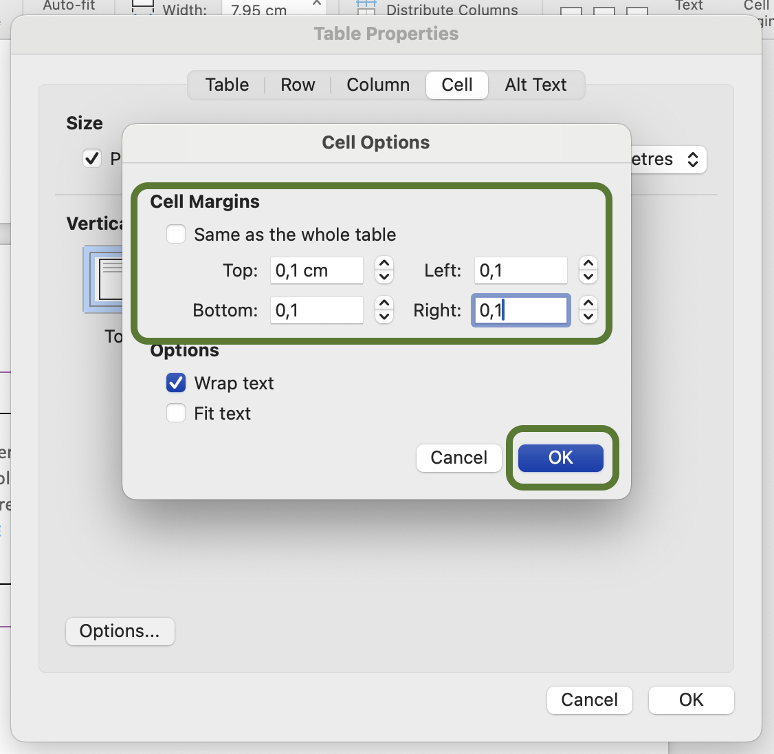Switch to the Table tab
The image size is (774, 754).
(227, 85)
